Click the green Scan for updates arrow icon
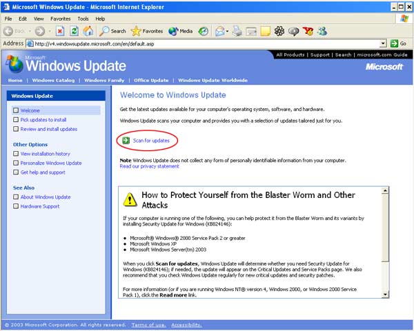 [126, 141]
